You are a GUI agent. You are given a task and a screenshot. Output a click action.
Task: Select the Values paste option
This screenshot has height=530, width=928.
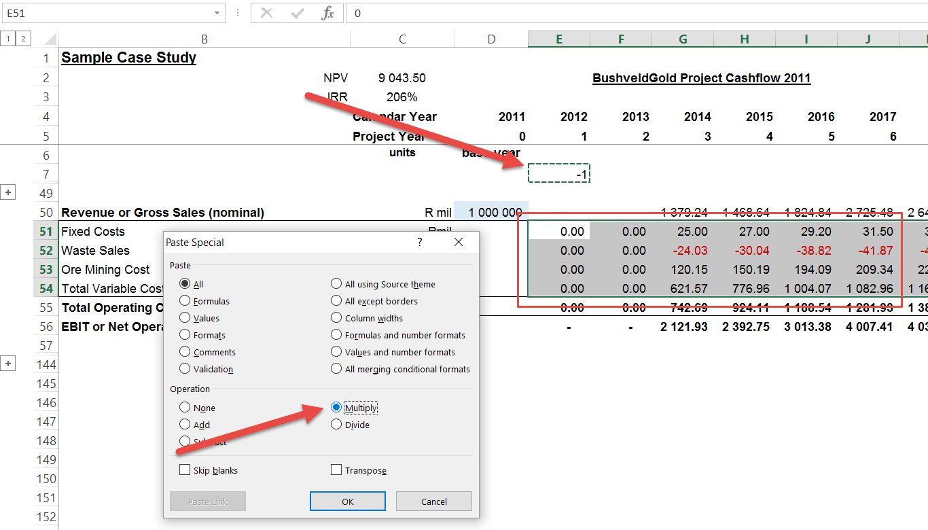(x=200, y=318)
